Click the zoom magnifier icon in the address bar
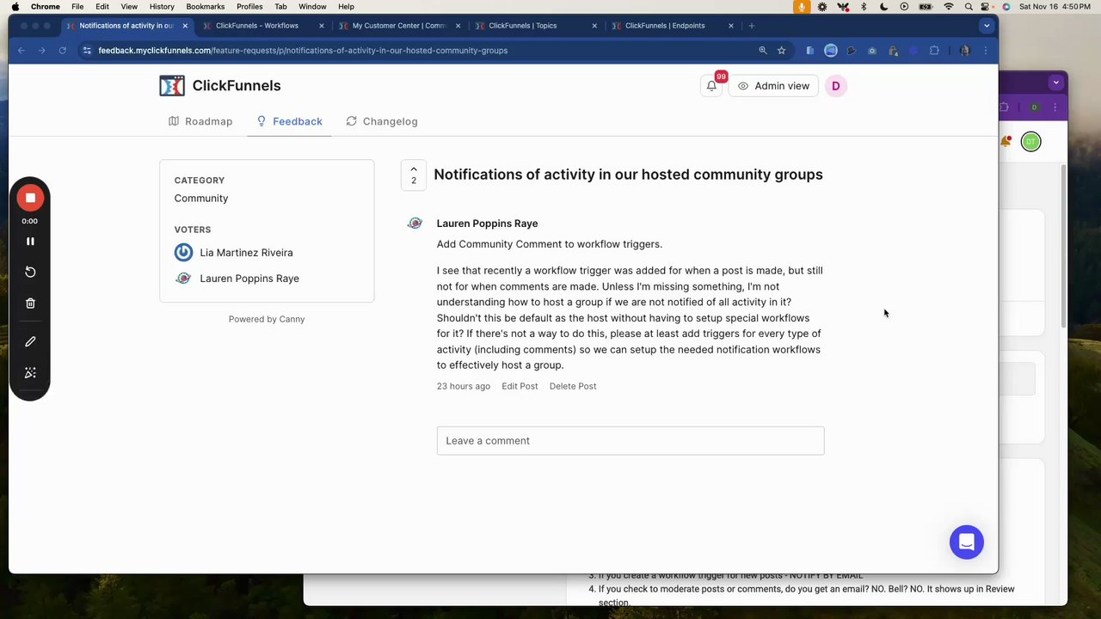Viewport: 1101px width, 619px height. coord(762,51)
